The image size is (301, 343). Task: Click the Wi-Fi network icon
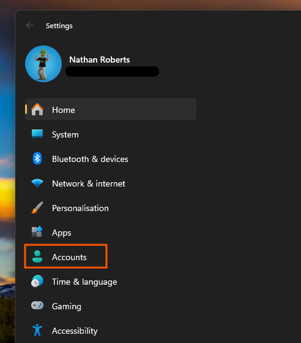(37, 183)
